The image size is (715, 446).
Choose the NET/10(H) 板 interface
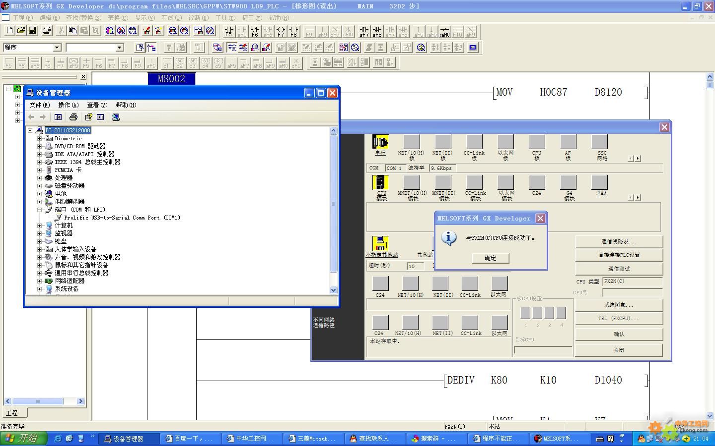click(412, 143)
